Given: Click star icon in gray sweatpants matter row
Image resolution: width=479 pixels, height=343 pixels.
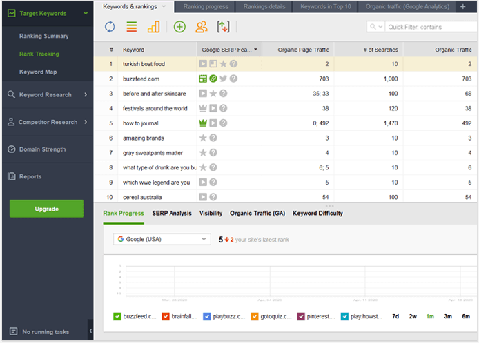Looking at the screenshot, I should tap(203, 152).
